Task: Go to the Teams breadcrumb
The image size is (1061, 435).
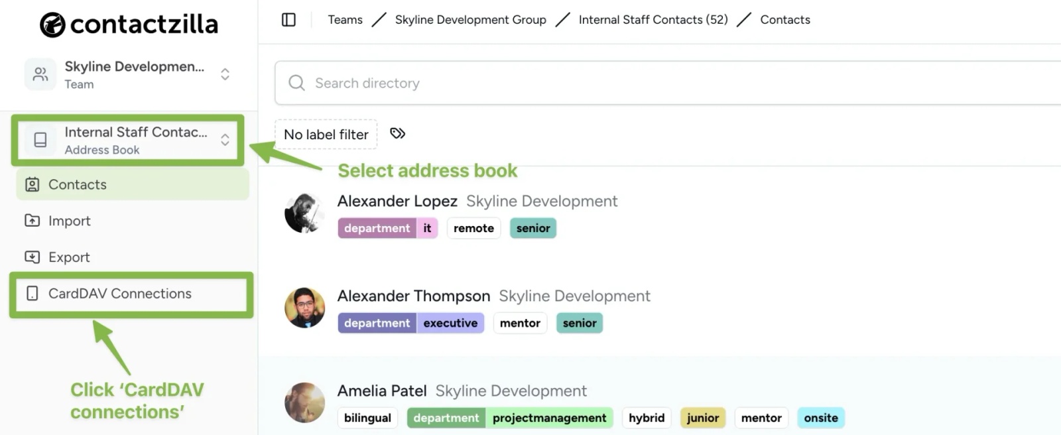Action: click(345, 20)
